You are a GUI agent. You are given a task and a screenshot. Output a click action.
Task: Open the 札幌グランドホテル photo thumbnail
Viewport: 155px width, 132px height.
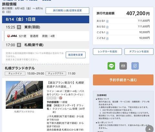coord(24,95)
